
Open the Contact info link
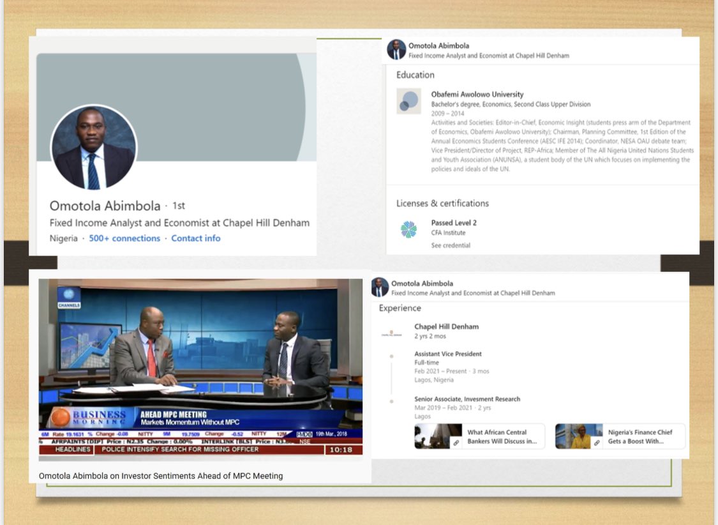[195, 238]
